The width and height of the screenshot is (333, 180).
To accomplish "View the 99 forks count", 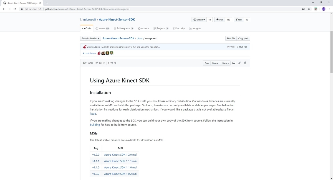I will (247, 20).
